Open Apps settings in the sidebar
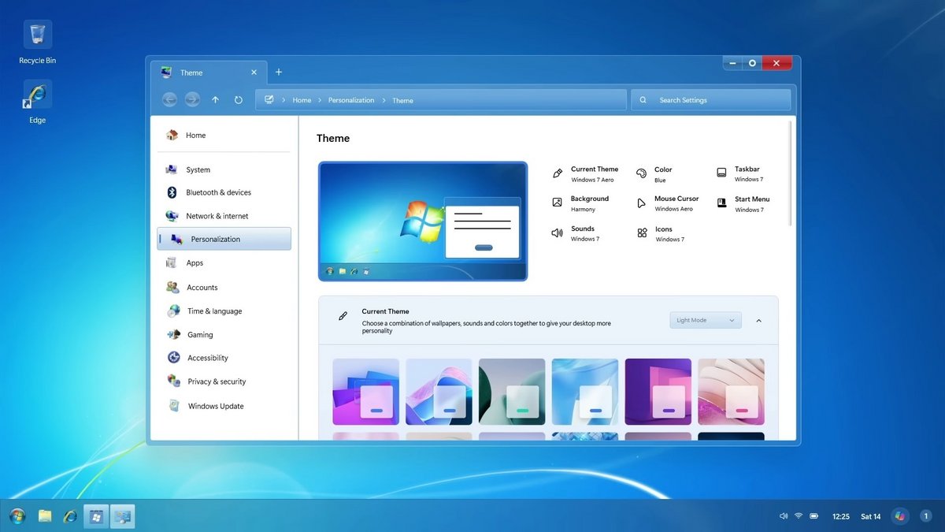This screenshot has width=945, height=532. coord(224,263)
